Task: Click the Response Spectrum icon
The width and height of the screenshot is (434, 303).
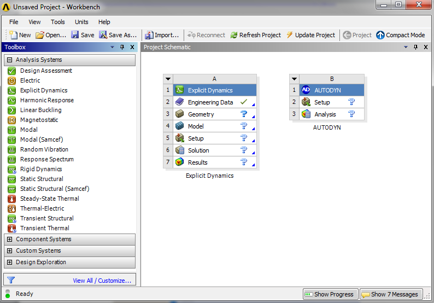Action: coord(11,160)
